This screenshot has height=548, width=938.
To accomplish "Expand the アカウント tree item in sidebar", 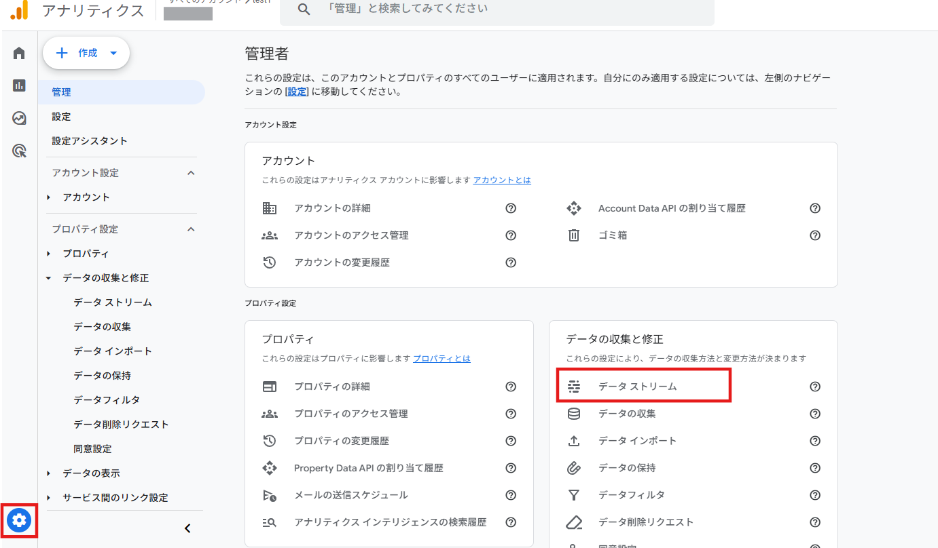I will (x=48, y=197).
